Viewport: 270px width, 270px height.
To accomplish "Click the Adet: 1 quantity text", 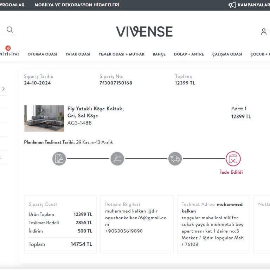I will tap(239, 109).
